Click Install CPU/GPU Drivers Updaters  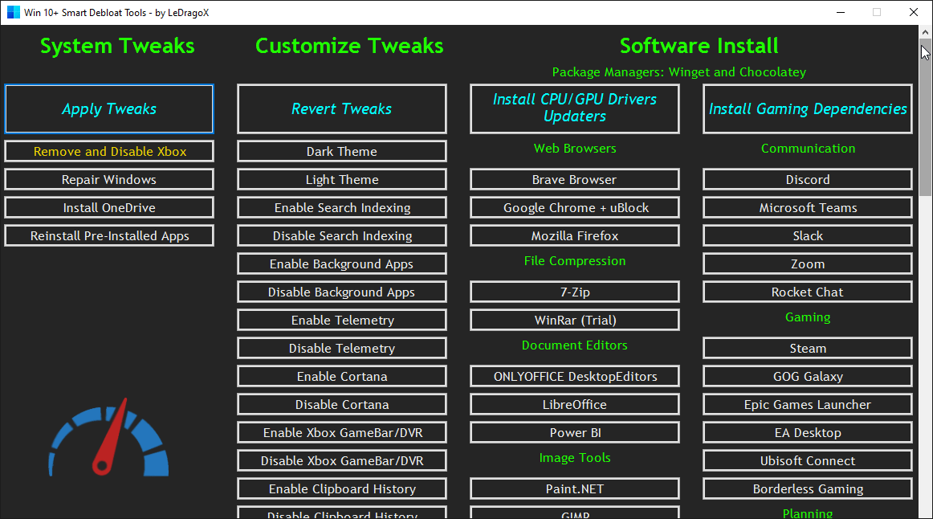click(x=575, y=109)
